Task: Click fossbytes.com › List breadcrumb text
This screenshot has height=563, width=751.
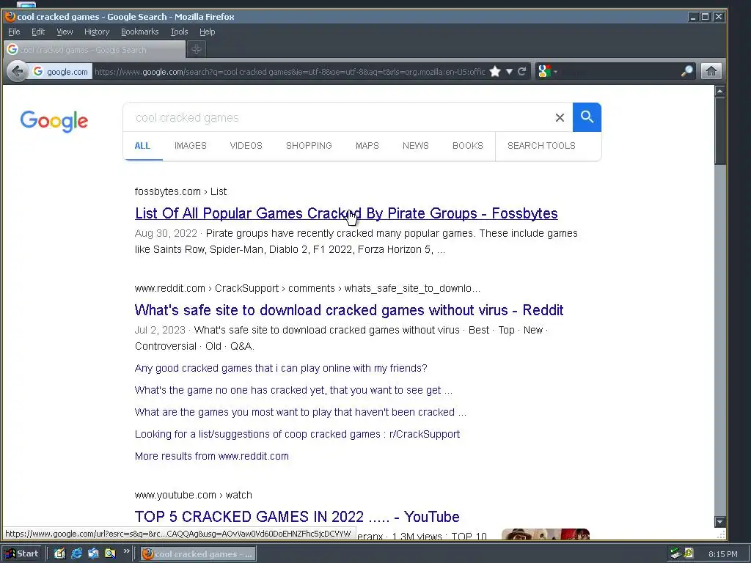Action: tap(180, 191)
